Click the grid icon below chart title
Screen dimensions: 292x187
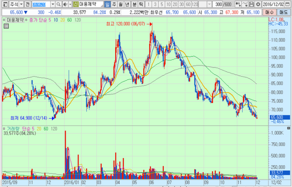[x=6, y=26]
